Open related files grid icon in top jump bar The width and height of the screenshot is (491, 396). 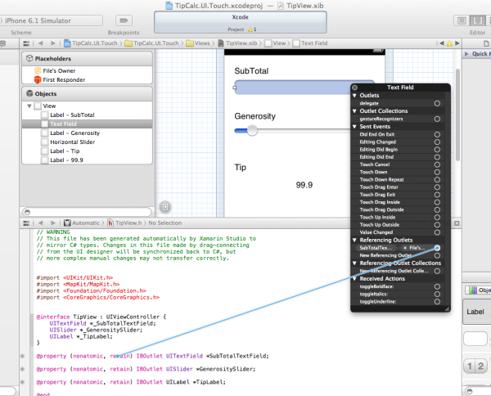tap(26, 43)
